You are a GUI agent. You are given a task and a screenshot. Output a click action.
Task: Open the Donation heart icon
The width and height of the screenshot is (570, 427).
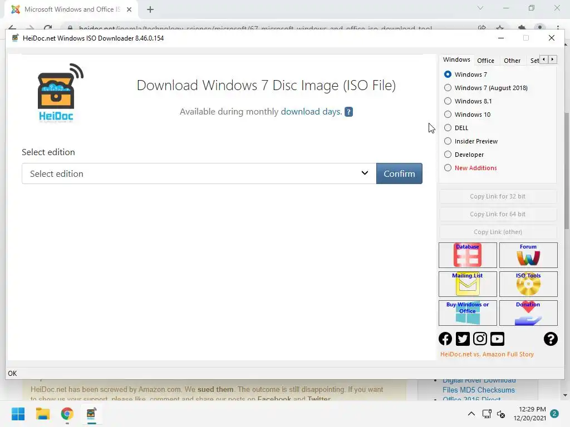pos(528,313)
